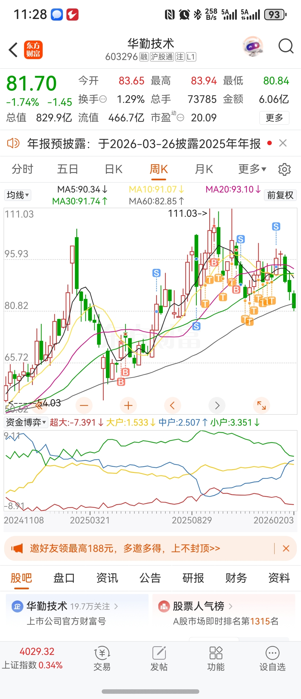Open chart settings gear
This screenshot has width=301, height=699.
pyautogui.click(x=285, y=169)
